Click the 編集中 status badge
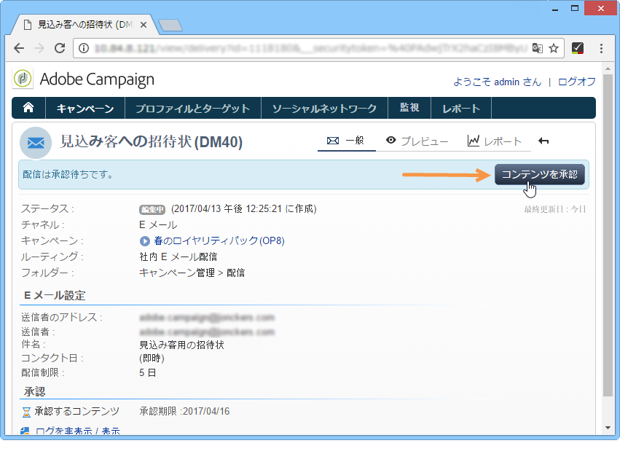The width and height of the screenshot is (644, 454). 152,210
